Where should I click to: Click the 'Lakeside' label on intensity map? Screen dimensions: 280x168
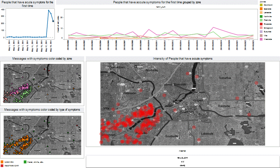[x=207, y=134]
